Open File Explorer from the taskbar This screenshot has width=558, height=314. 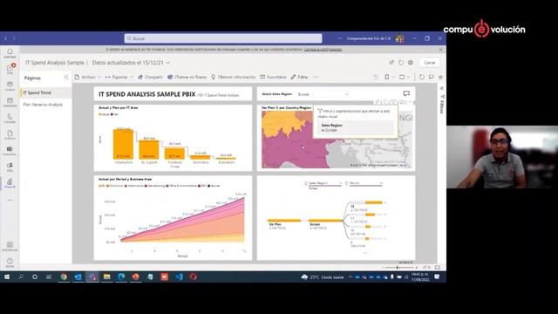[106, 276]
